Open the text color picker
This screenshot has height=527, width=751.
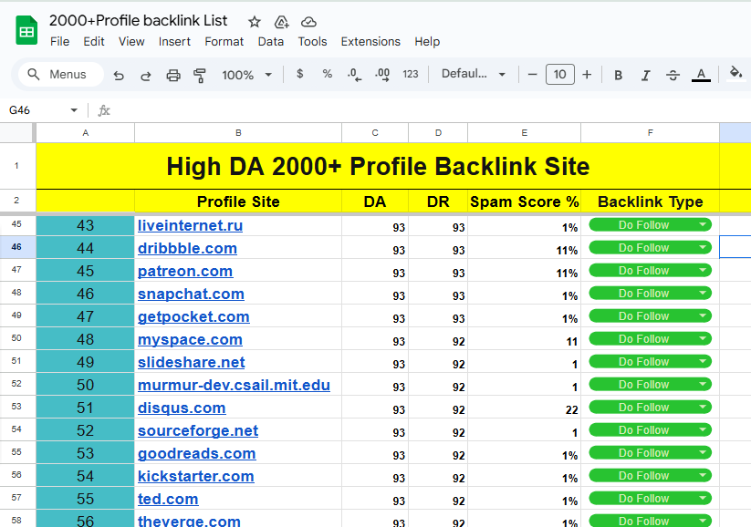[x=701, y=75]
